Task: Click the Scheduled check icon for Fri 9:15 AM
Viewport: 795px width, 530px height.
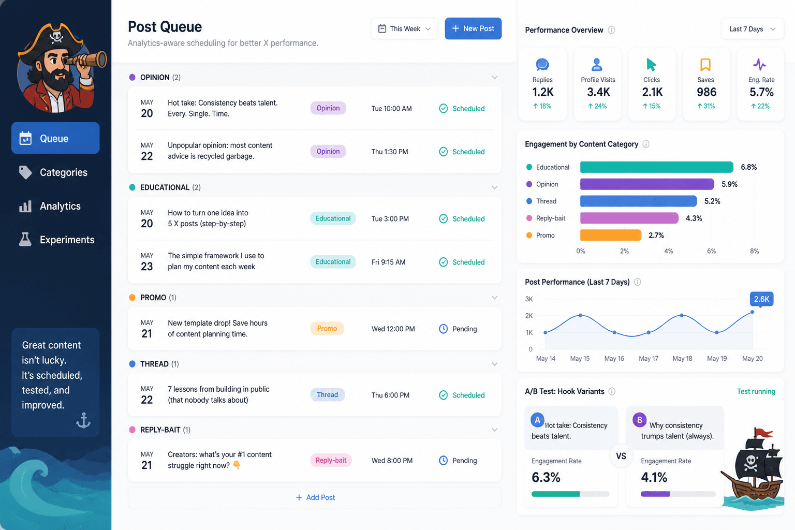Action: pyautogui.click(x=444, y=262)
